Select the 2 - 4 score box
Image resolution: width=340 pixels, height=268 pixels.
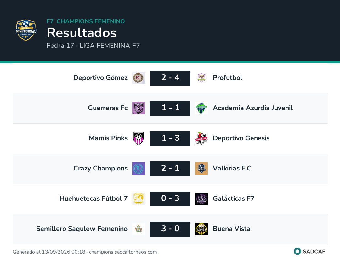[x=170, y=78]
